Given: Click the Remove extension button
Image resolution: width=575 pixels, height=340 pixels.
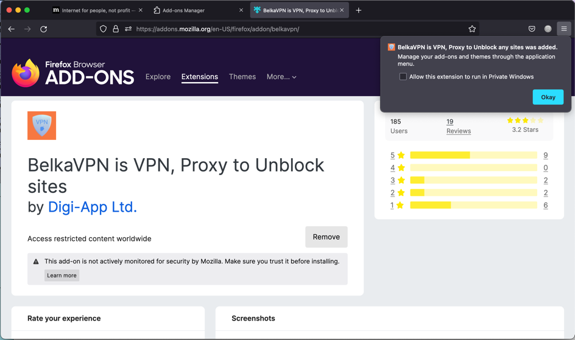Looking at the screenshot, I should click(326, 237).
